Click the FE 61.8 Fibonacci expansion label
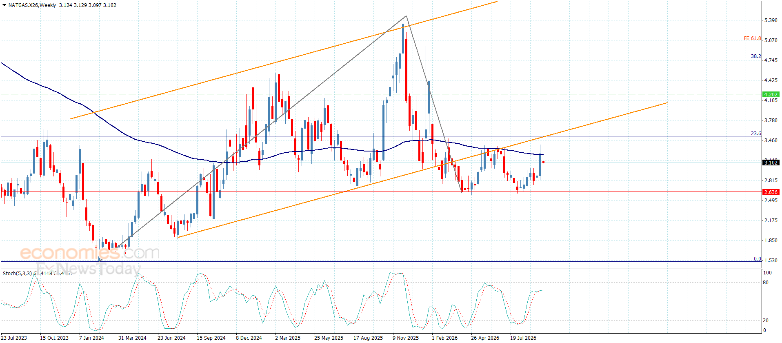The image size is (782, 343). (752, 38)
